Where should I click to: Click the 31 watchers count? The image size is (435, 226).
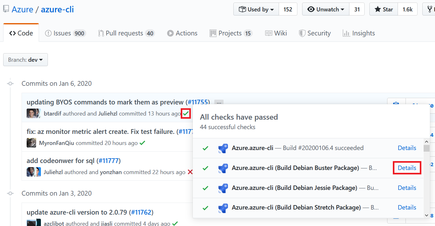pos(357,9)
